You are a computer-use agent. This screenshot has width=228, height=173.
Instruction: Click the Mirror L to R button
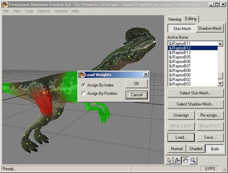[181, 126]
